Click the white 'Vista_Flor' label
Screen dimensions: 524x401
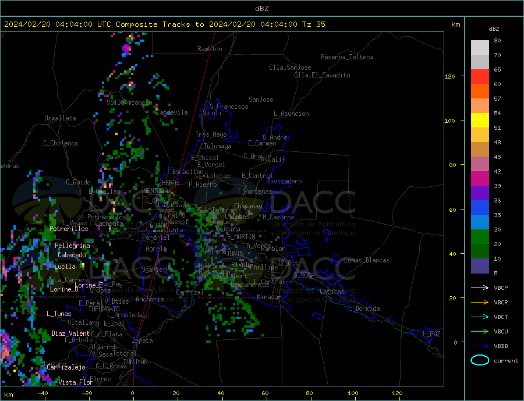(x=76, y=382)
